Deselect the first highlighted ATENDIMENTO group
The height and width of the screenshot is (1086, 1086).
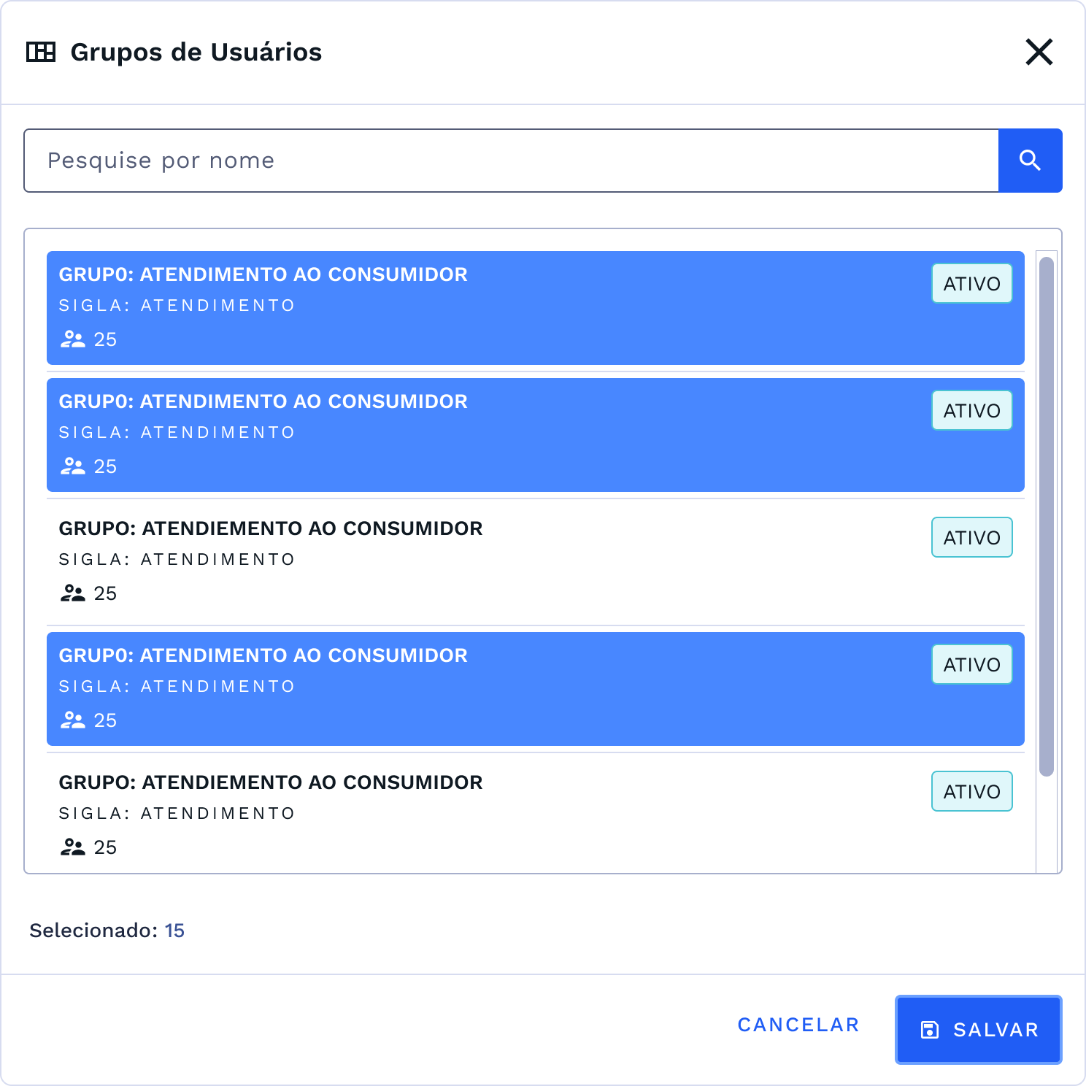pos(511,307)
